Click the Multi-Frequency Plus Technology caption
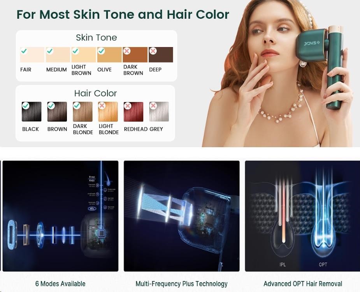The image size is (360, 292). 181,284
